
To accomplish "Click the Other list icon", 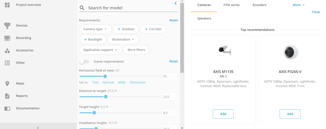I will click(7, 63).
